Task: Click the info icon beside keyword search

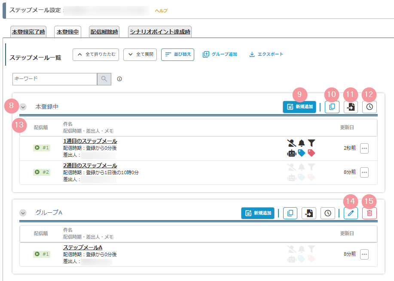Action: pos(119,79)
